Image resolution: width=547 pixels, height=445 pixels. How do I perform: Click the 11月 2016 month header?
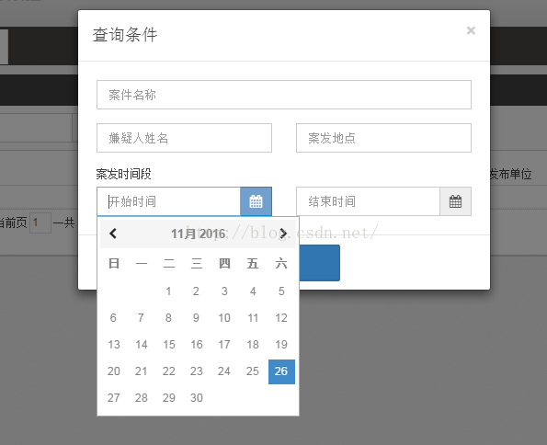198,234
